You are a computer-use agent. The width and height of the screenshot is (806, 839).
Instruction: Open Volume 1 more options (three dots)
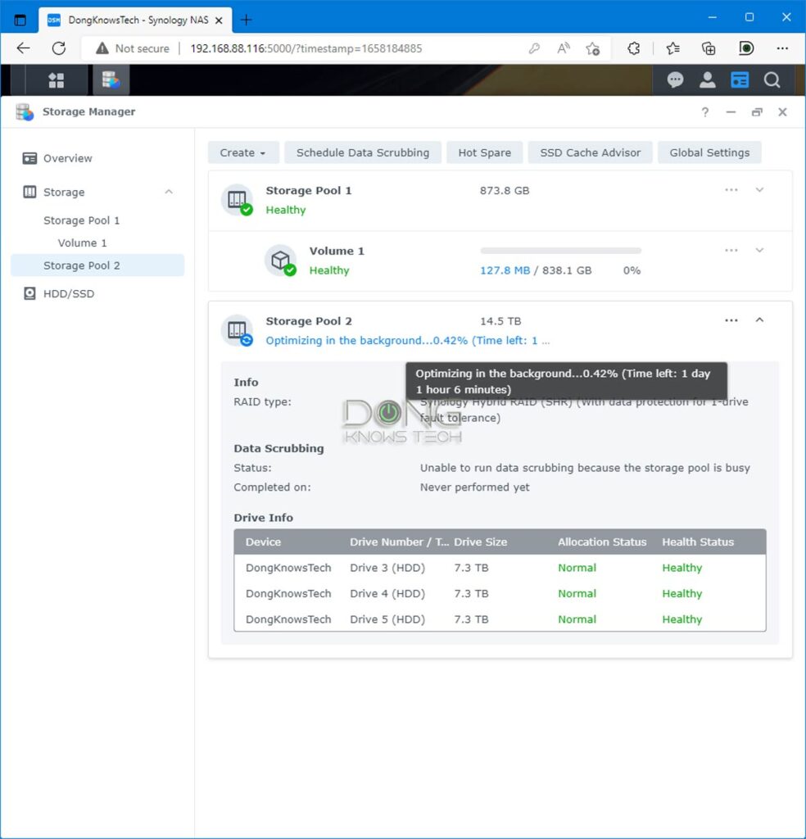pos(731,251)
